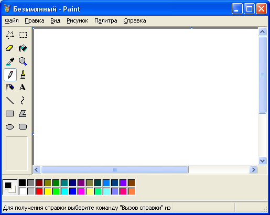Pick the dark purple swatch
The height and width of the screenshot is (215, 270).
point(81,183)
